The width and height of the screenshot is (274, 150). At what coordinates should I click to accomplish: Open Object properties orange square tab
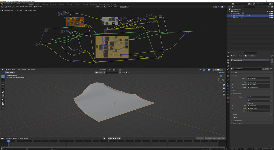(228, 80)
